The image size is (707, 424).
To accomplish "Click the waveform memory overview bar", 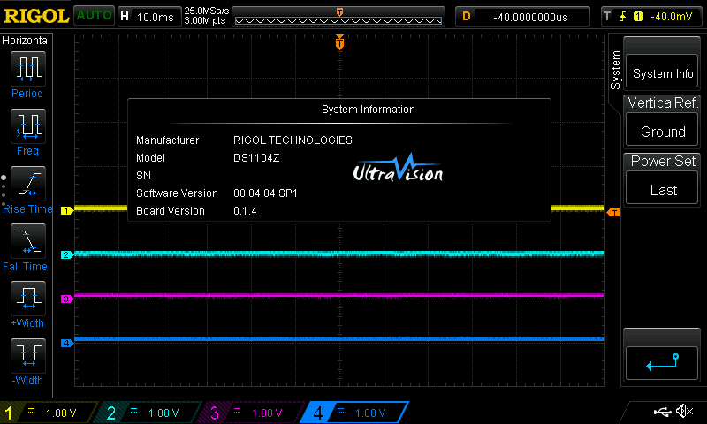I will coord(338,17).
